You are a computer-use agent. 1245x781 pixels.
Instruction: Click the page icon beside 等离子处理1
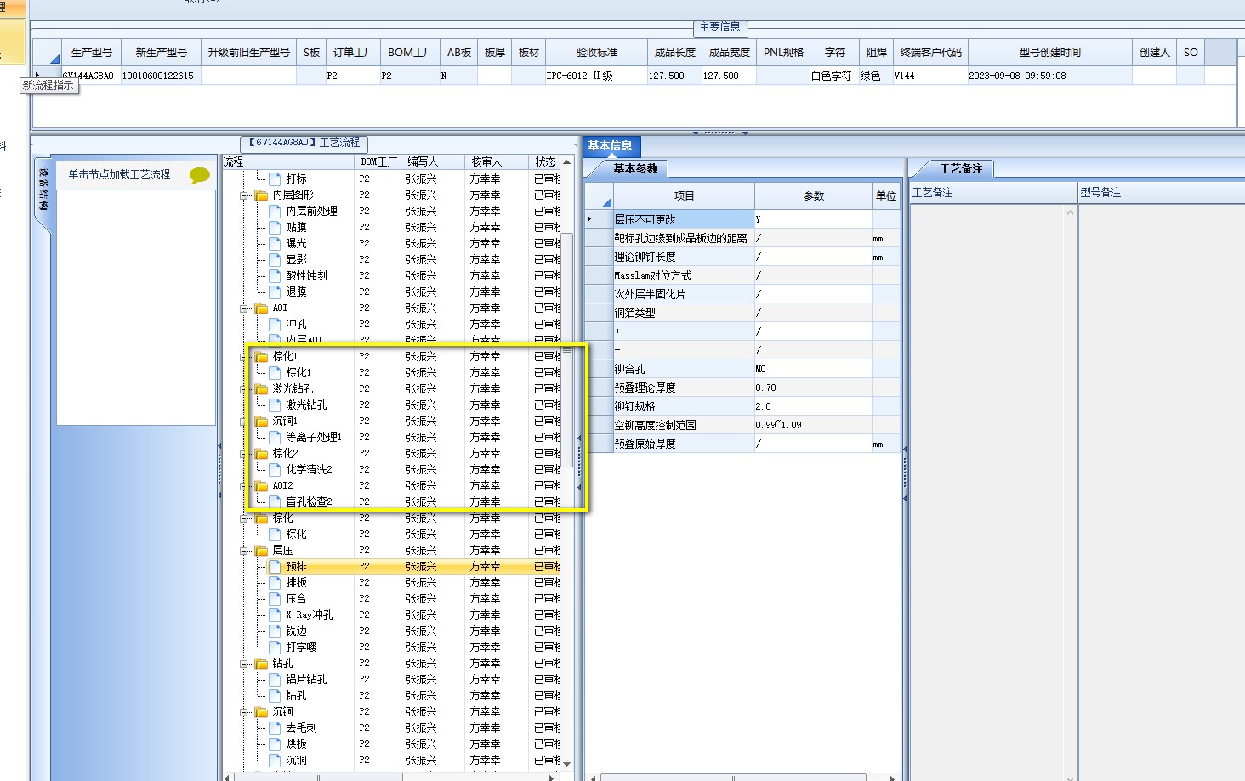coord(275,437)
